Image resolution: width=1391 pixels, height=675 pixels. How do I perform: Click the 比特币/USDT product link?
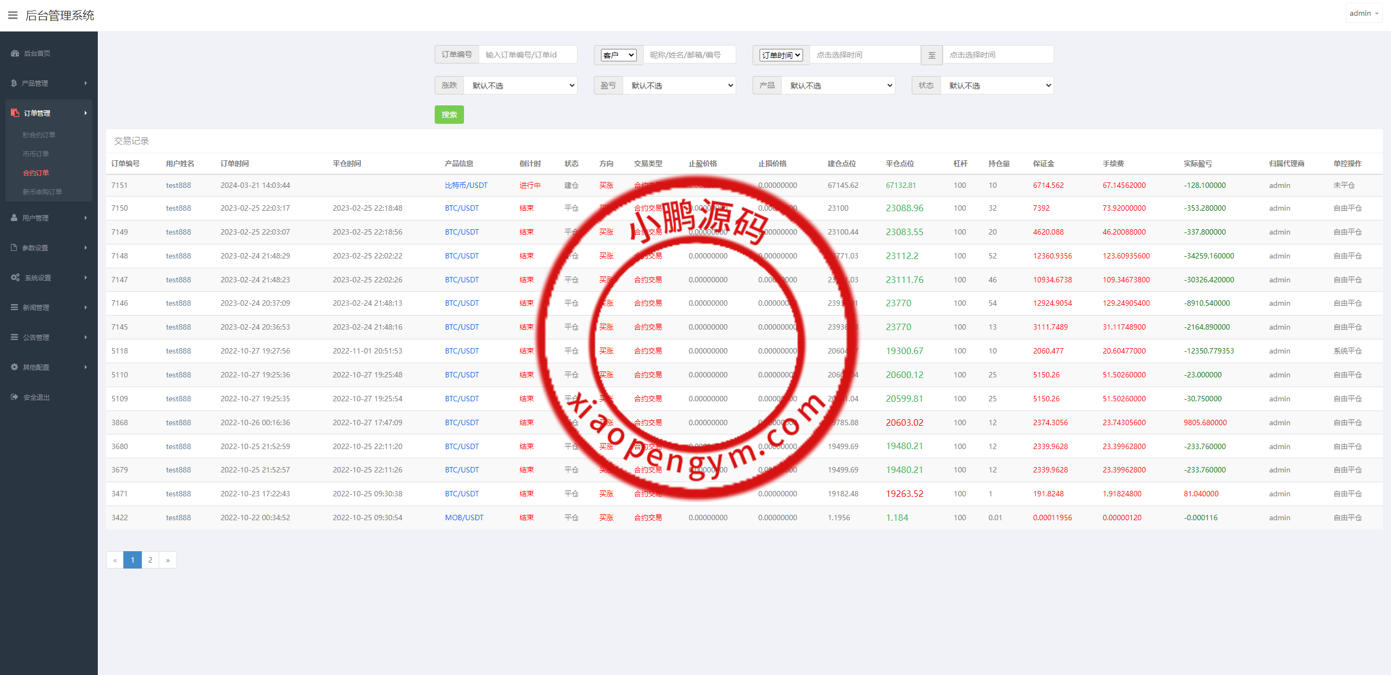(466, 185)
